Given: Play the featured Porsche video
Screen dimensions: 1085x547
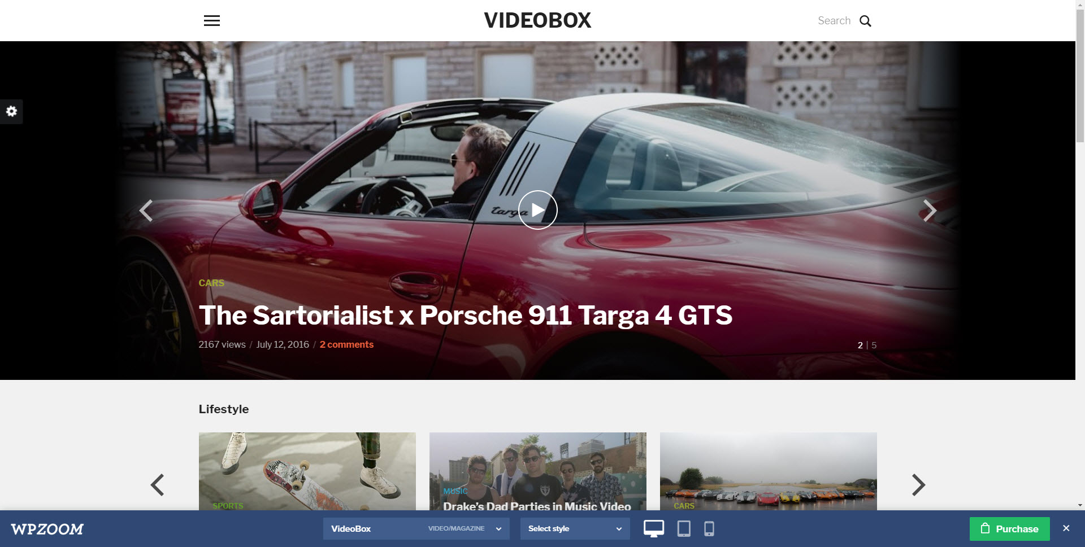Looking at the screenshot, I should point(537,210).
